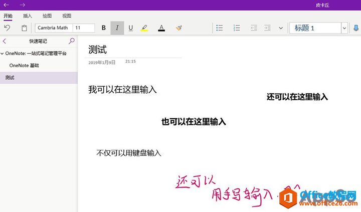This screenshot has width=361, height=212.
Task: Choose the yellow highlight color
Action: 144,28
